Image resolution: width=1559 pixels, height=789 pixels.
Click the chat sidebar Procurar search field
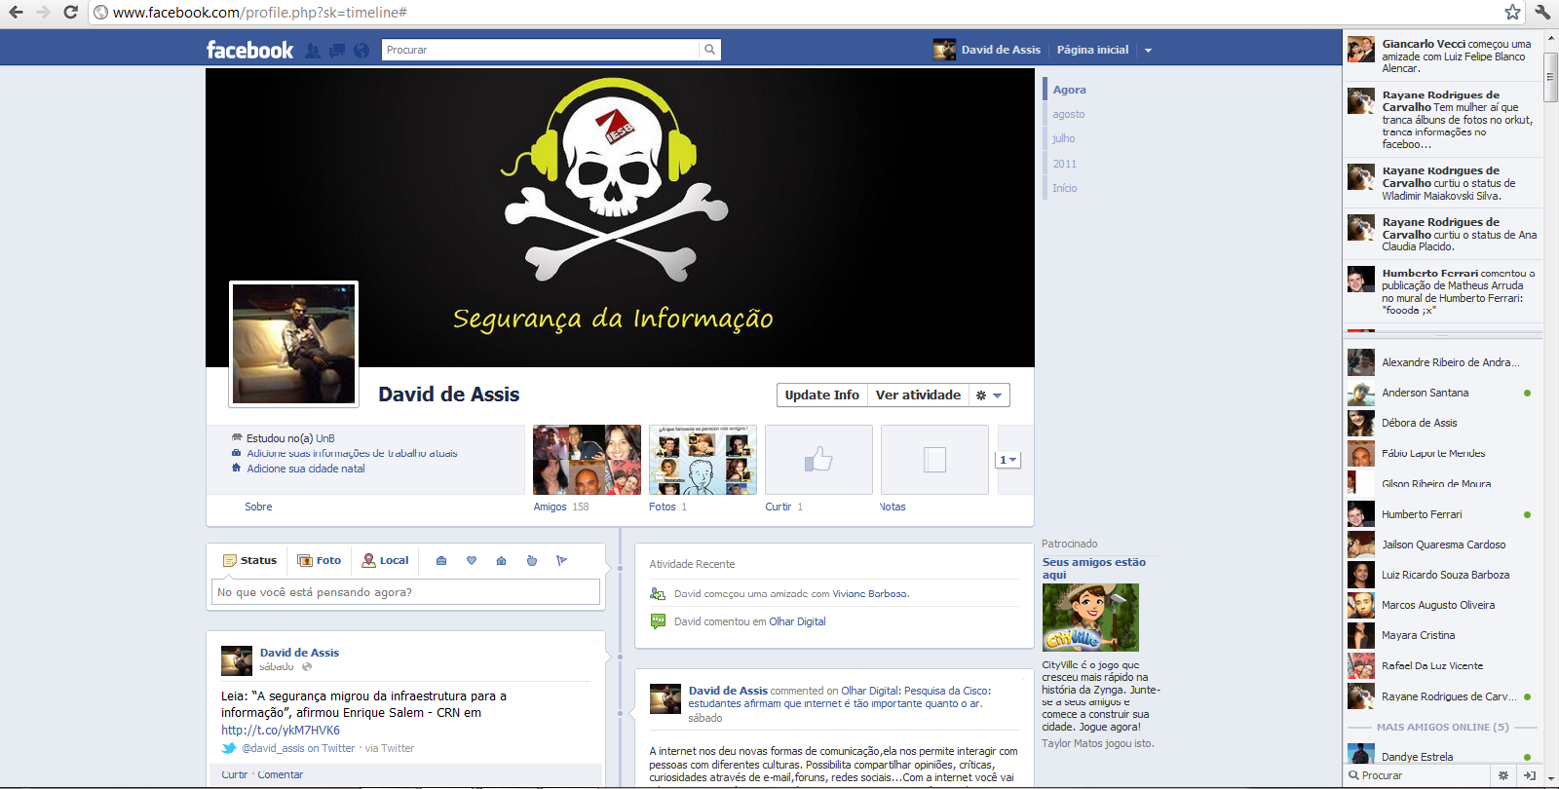[x=1418, y=775]
